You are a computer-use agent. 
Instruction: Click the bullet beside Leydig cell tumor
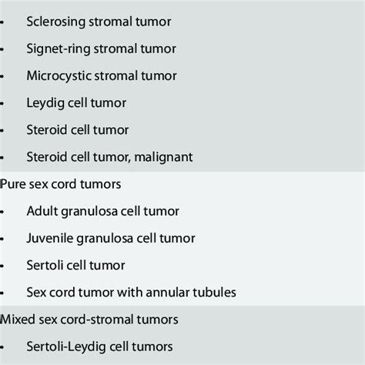[2, 104]
